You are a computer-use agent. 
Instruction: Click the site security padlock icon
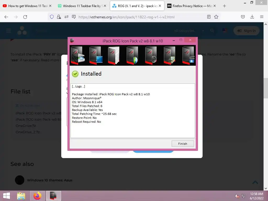pos(59,17)
